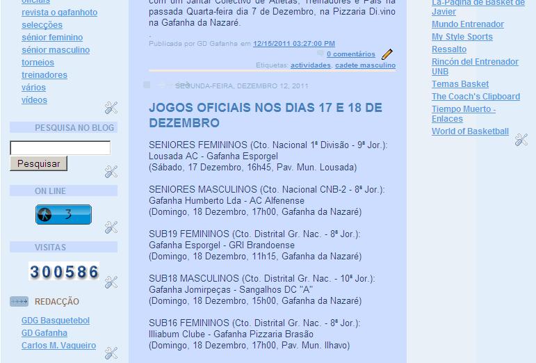This screenshot has height=363, width=536.
Task: Click the Gafanha Esporgel - GRI Brandoense line
Action: pyautogui.click(x=222, y=245)
